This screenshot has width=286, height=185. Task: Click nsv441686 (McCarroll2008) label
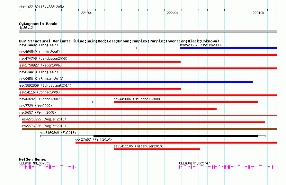(x=138, y=99)
